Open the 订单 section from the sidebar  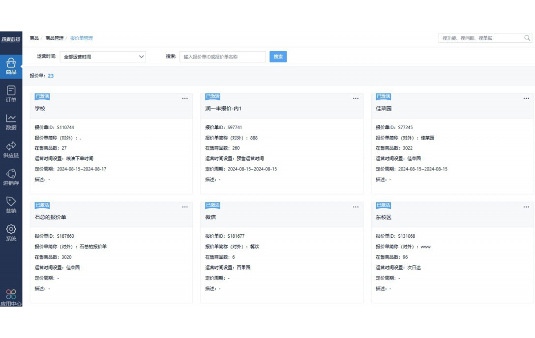point(11,92)
